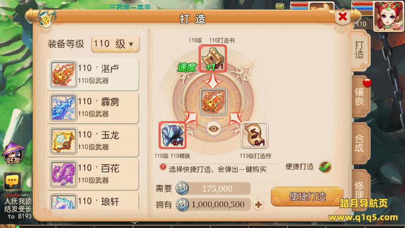Open the yellow chat bubble icon
Screen dimensions: 405x228
pos(12,180)
